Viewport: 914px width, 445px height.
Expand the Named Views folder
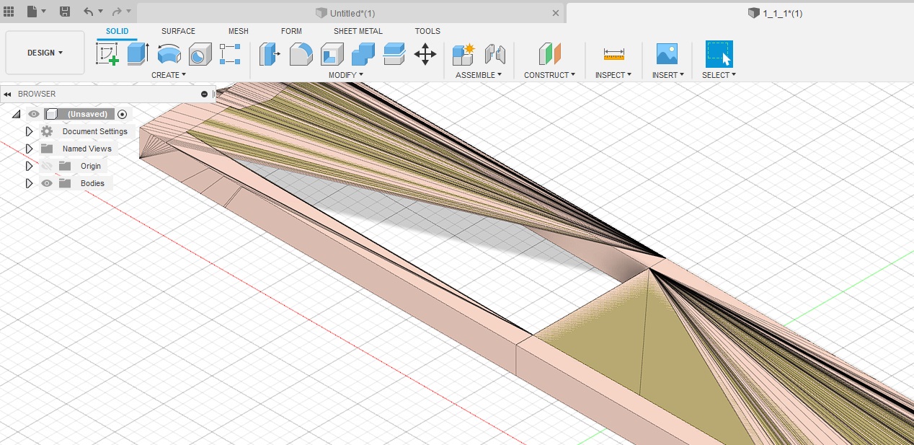29,149
